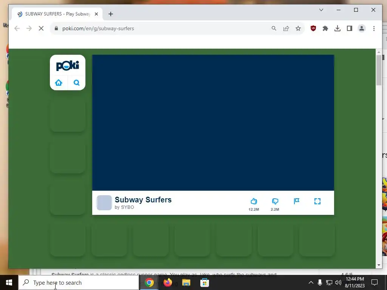The width and height of the screenshot is (387, 290).
Task: Click the scrollbar down arrow
Action: coord(379,265)
